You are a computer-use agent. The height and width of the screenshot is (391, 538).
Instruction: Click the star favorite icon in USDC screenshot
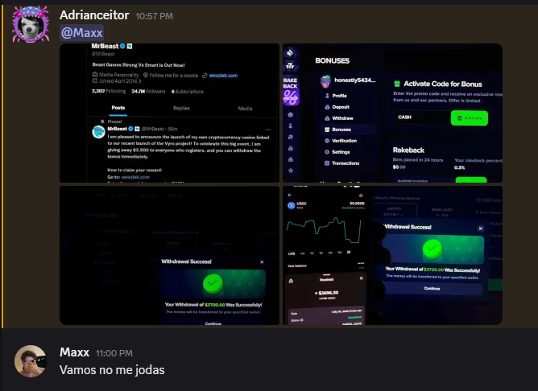pyautogui.click(x=361, y=195)
